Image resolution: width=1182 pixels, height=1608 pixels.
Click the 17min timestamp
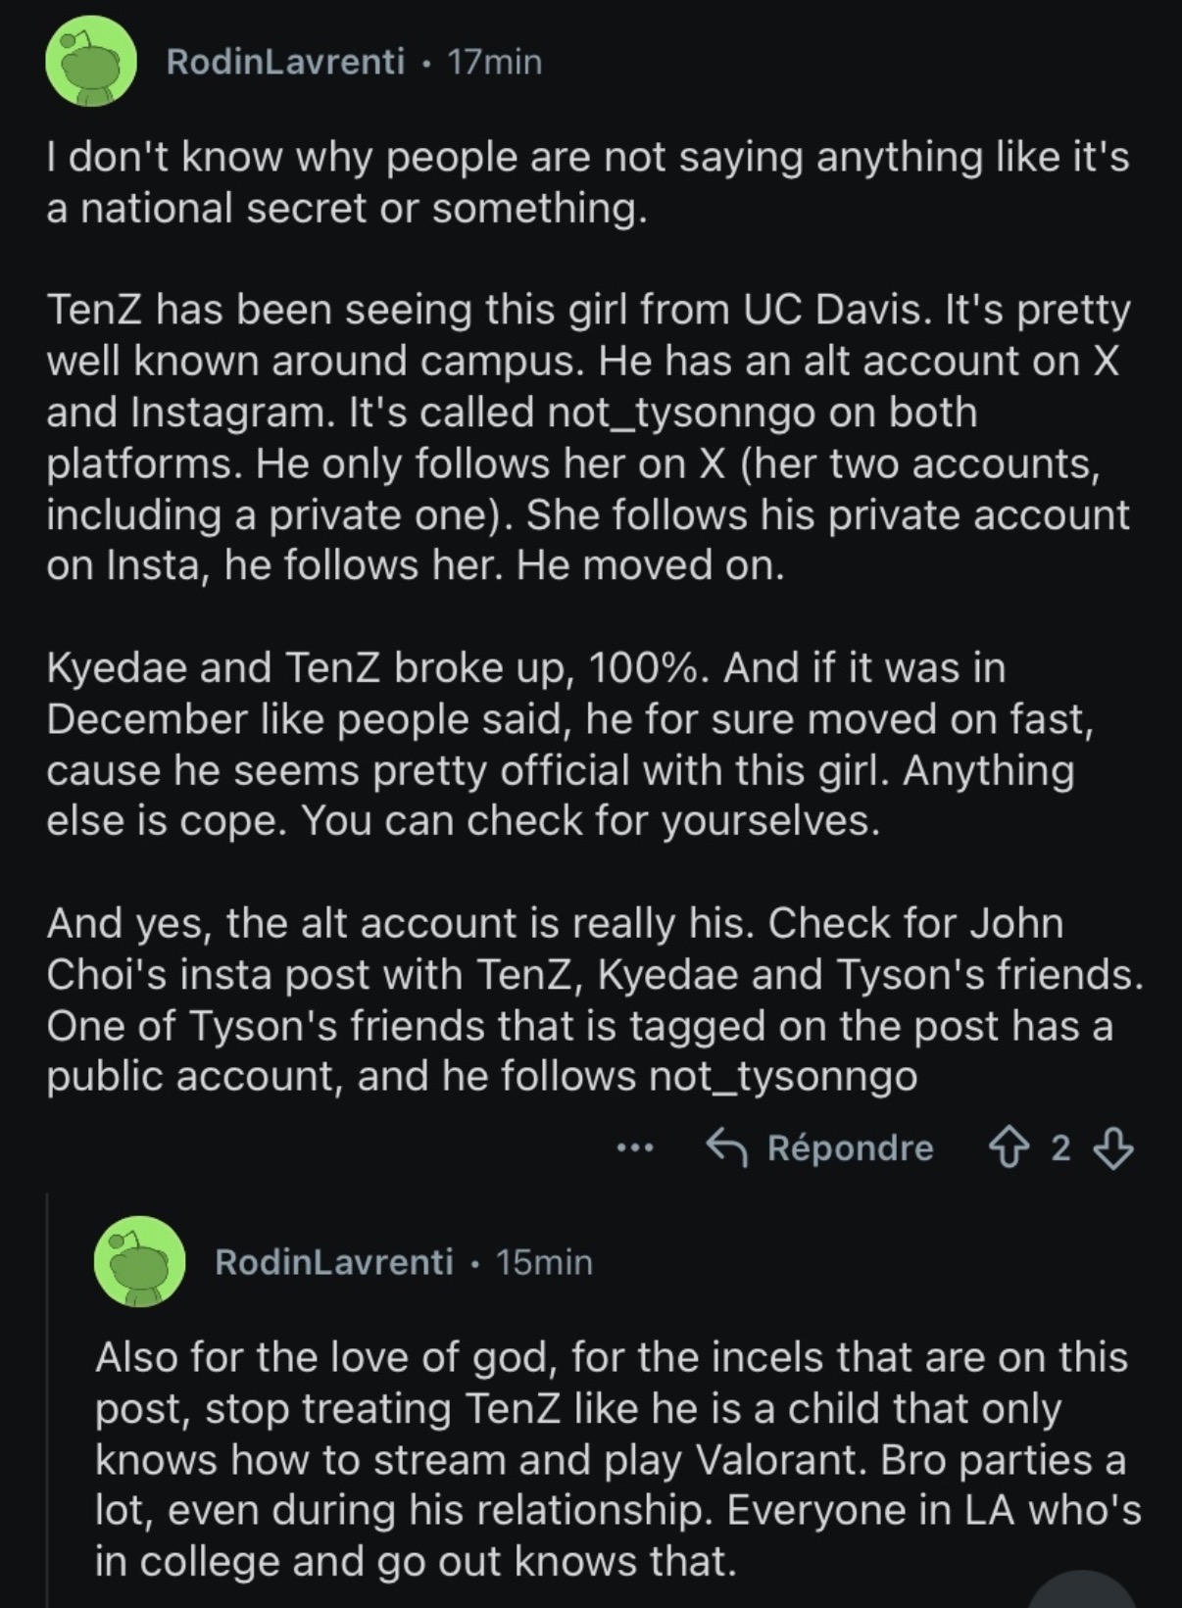point(494,62)
